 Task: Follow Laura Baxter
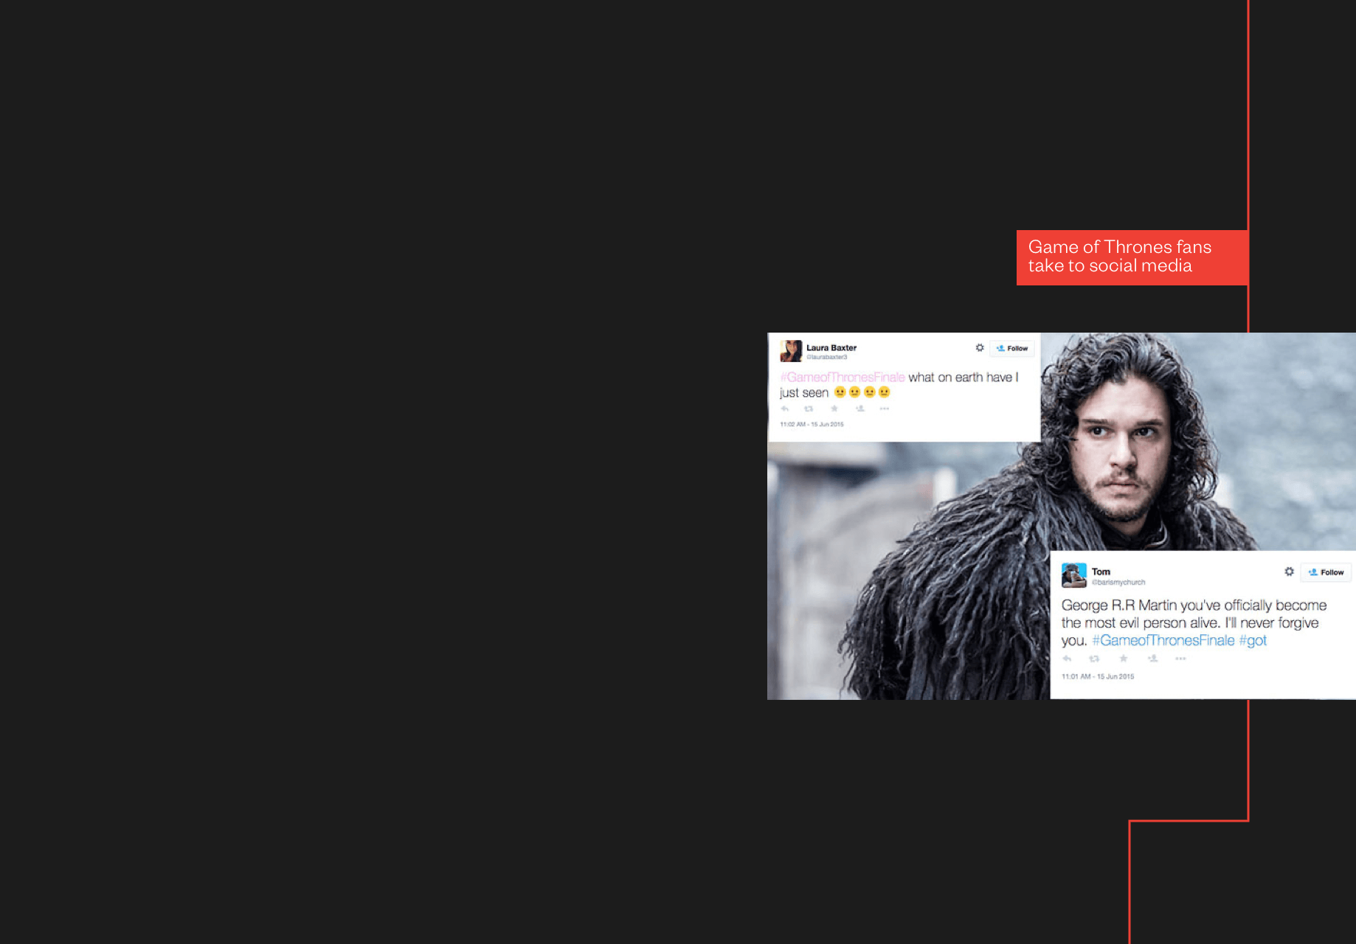tap(1012, 348)
